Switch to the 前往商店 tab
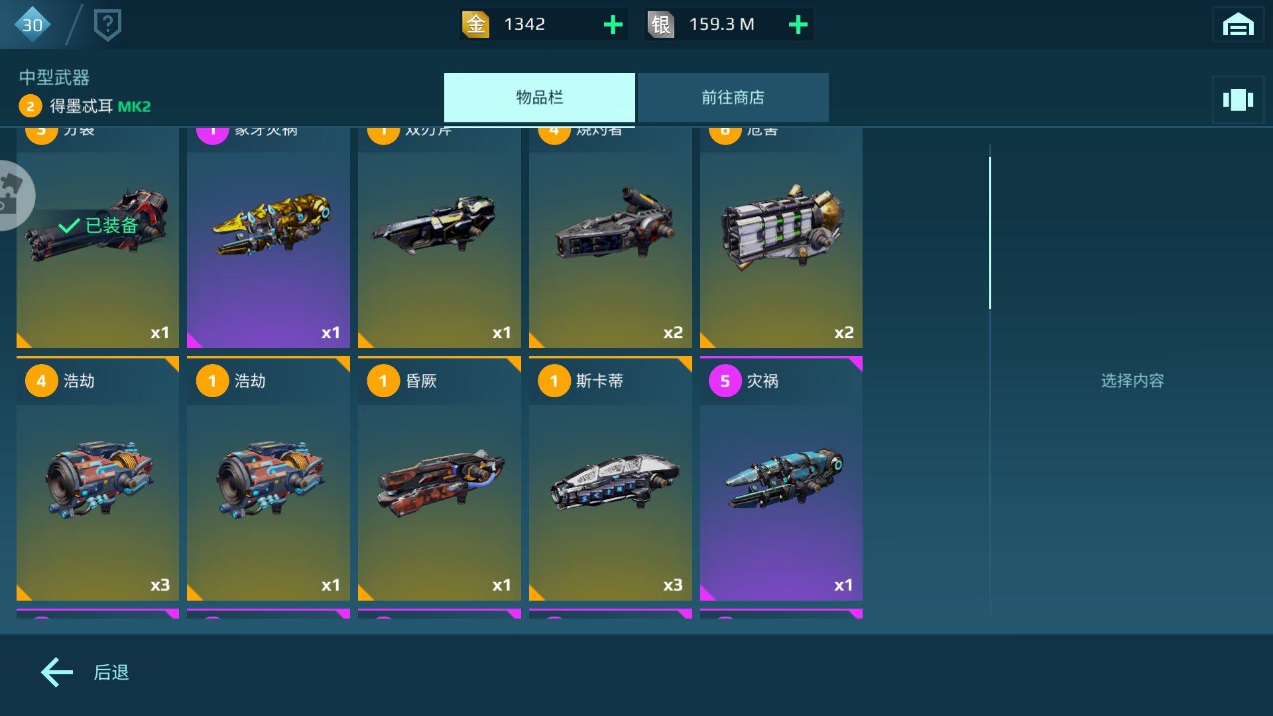Image resolution: width=1273 pixels, height=716 pixels. coord(733,97)
